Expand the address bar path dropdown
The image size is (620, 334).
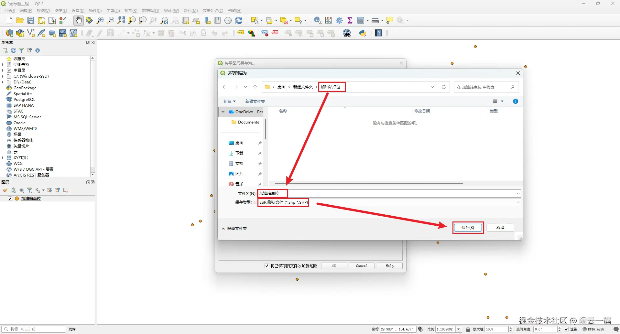(432, 87)
